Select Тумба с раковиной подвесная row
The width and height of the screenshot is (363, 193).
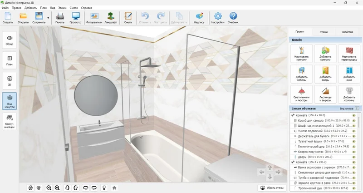[x=323, y=178]
